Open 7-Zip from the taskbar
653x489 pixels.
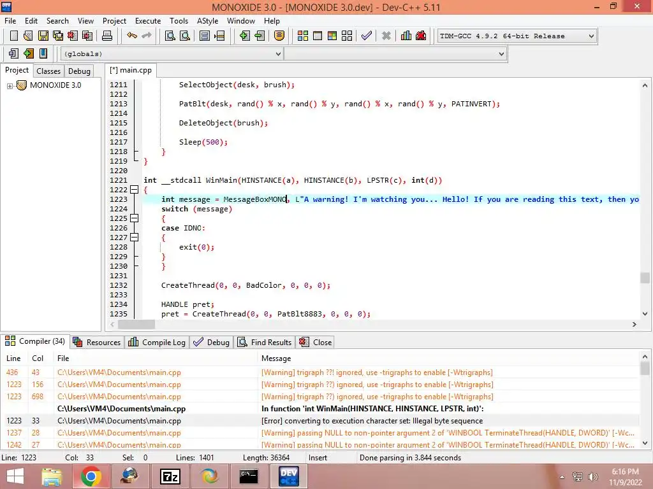170,476
